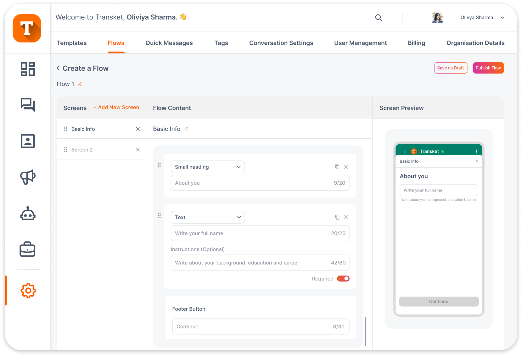Open the contacts icon in sidebar
522x356 pixels.
[28, 141]
